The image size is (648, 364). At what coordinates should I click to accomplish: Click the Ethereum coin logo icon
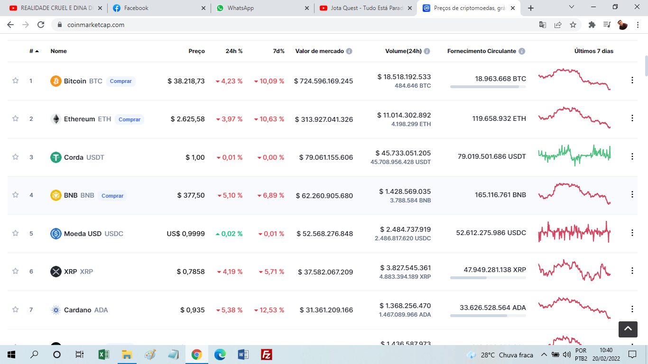tap(56, 119)
